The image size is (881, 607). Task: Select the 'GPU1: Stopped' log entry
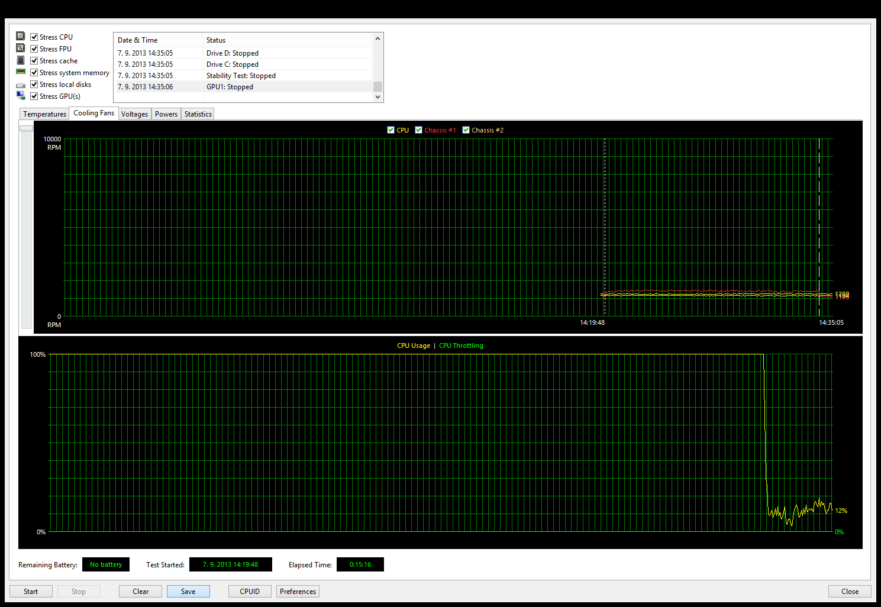(x=230, y=87)
